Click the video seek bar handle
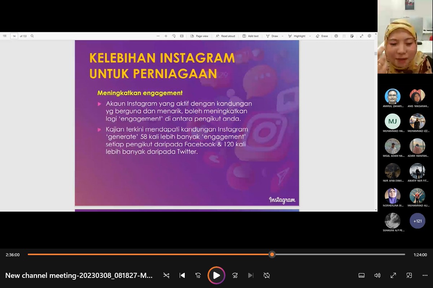This screenshot has width=433, height=288. pos(272,254)
